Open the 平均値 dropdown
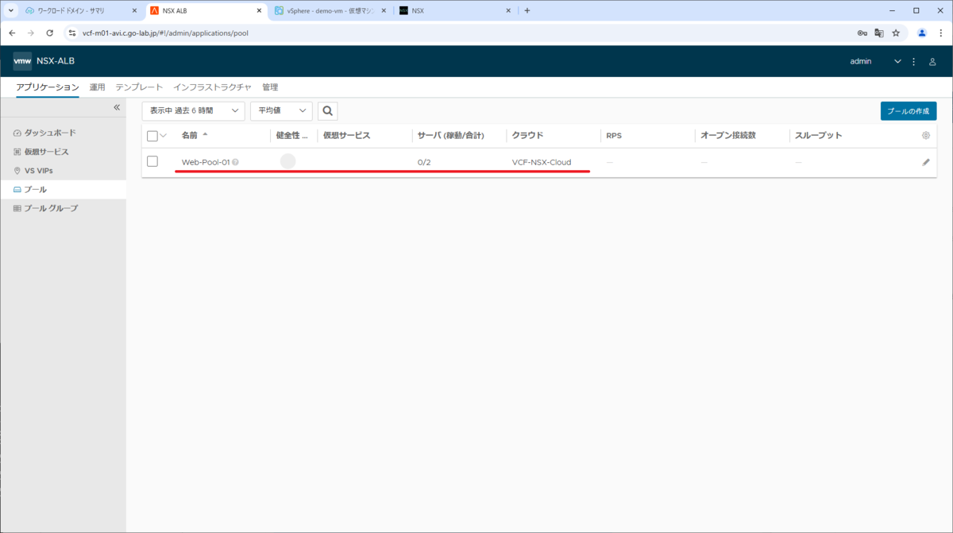This screenshot has width=953, height=533. (x=281, y=111)
